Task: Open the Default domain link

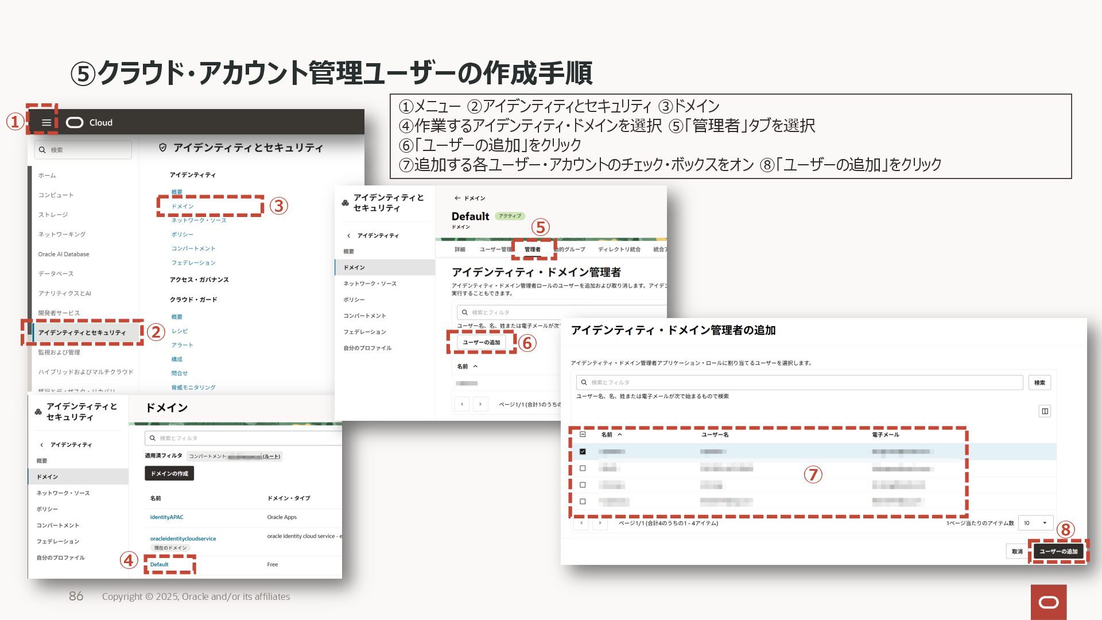Action: pos(160,564)
